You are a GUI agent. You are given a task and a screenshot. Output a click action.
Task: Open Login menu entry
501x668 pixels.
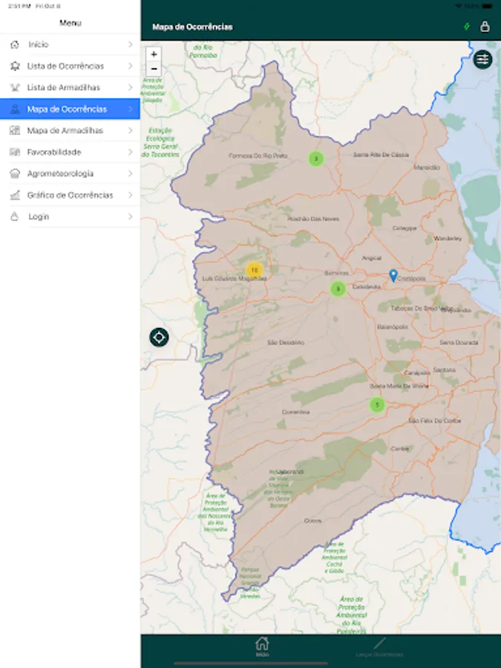70,217
